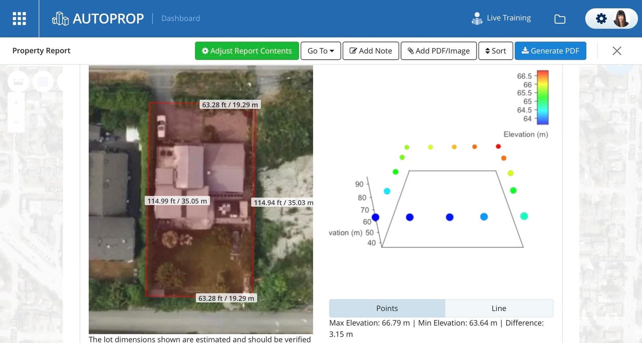
Task: Click the Add Note button
Action: pyautogui.click(x=371, y=51)
